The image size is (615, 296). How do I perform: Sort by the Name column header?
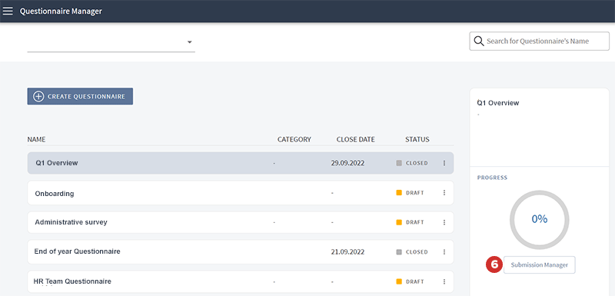[36, 139]
